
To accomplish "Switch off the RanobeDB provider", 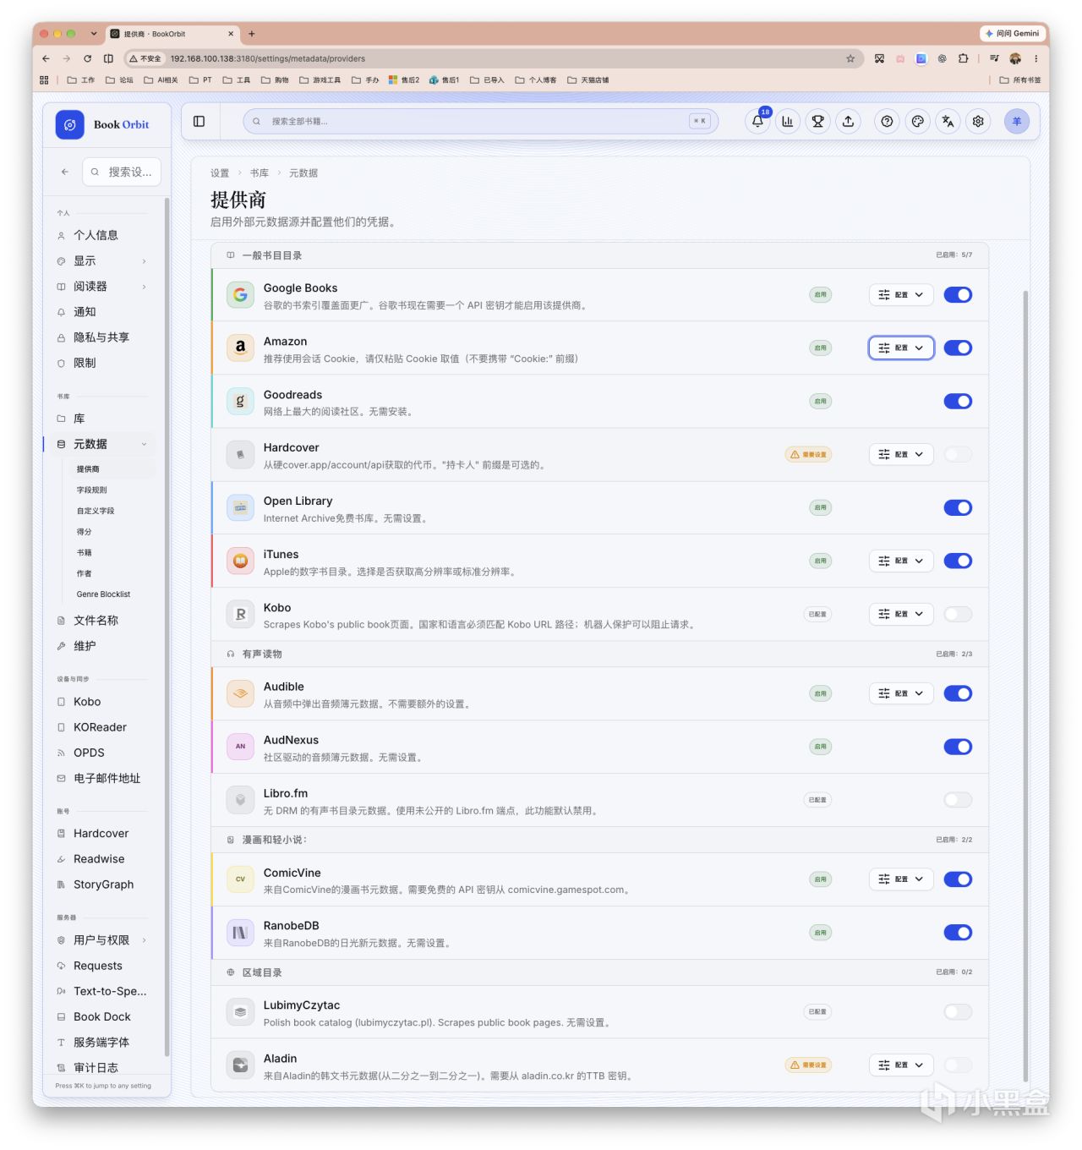I will [x=958, y=933].
